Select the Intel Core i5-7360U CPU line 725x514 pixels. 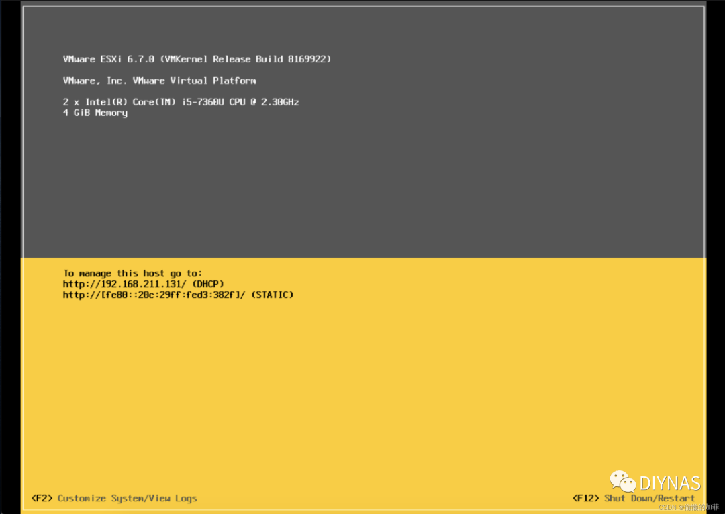point(181,102)
